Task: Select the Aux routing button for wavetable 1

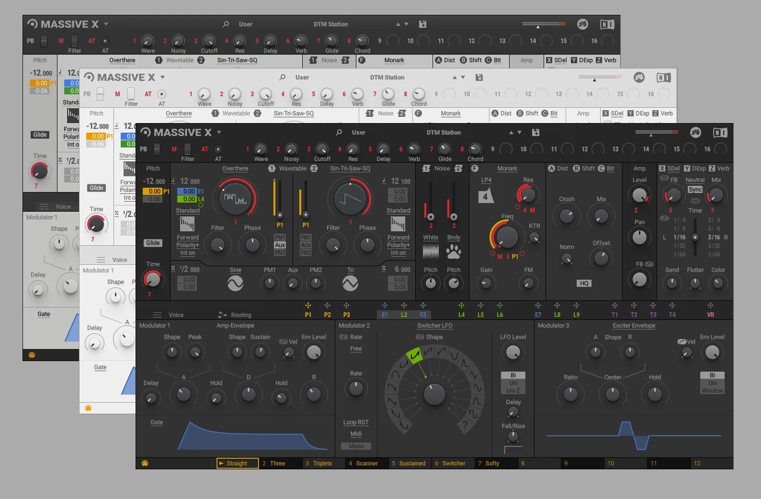Action: point(280,245)
